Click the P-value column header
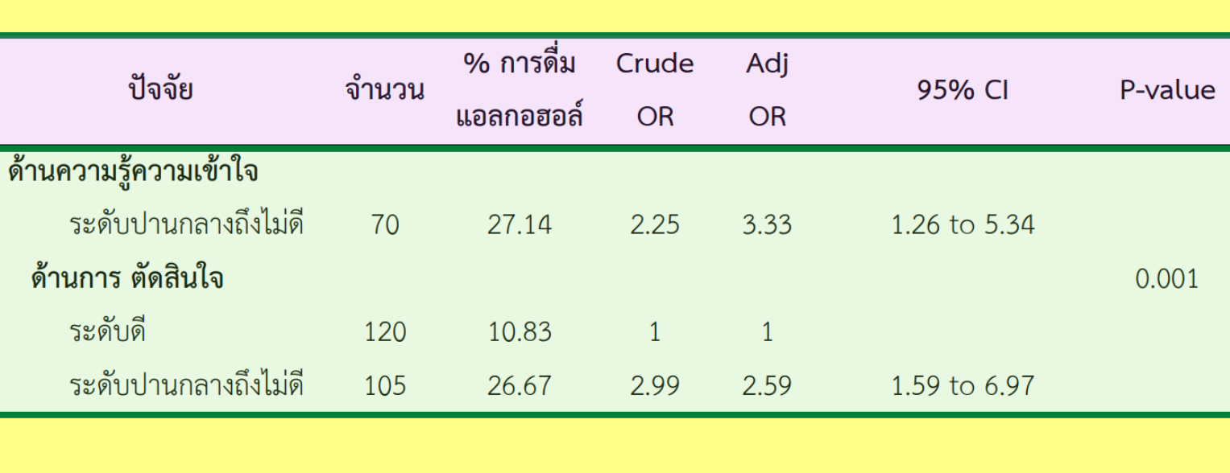This screenshot has height=473, width=1230. 1167,90
